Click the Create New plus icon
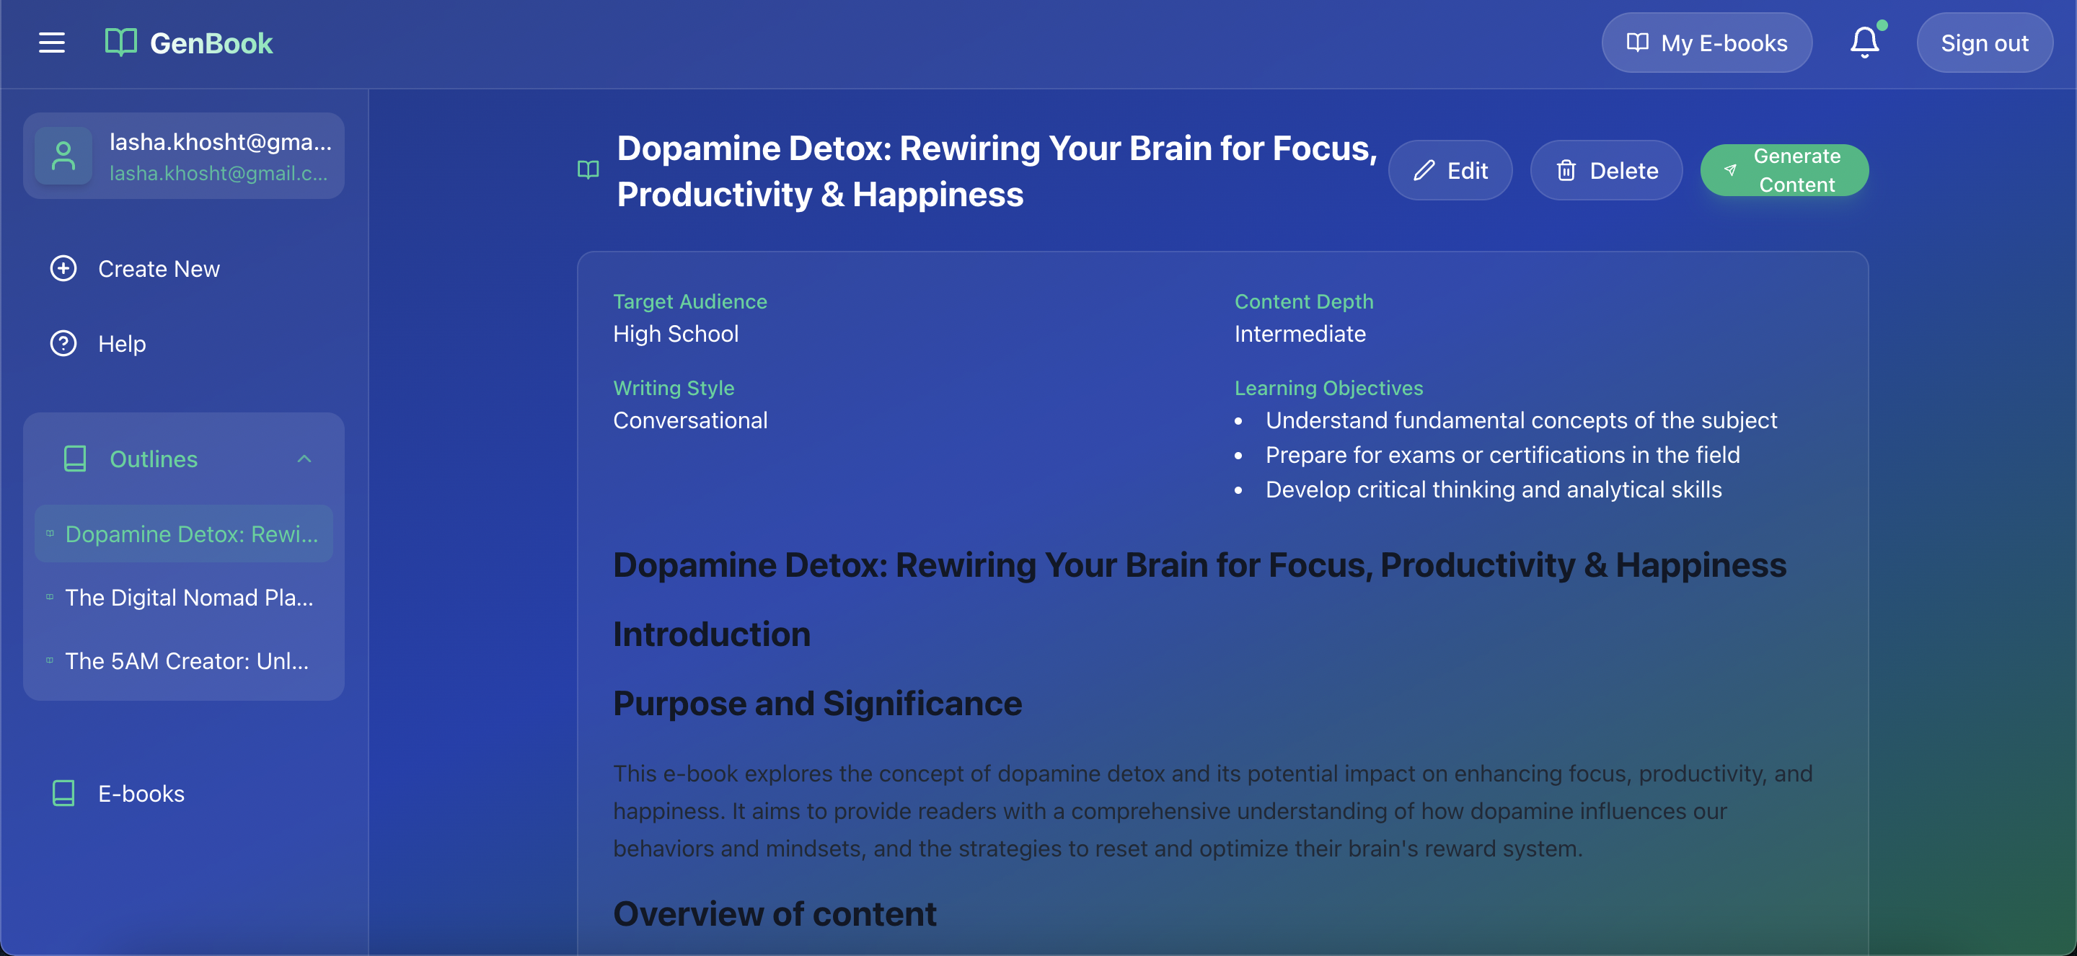The width and height of the screenshot is (2077, 956). coord(63,268)
